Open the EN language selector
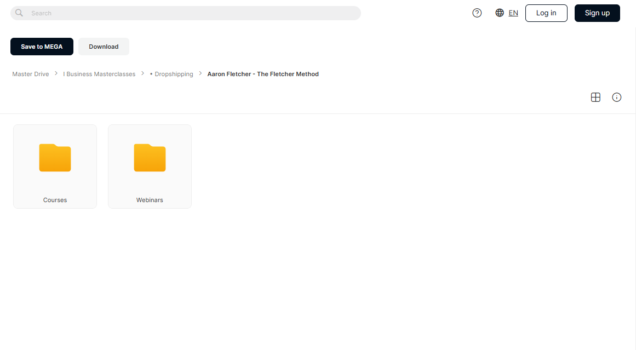 (513, 13)
